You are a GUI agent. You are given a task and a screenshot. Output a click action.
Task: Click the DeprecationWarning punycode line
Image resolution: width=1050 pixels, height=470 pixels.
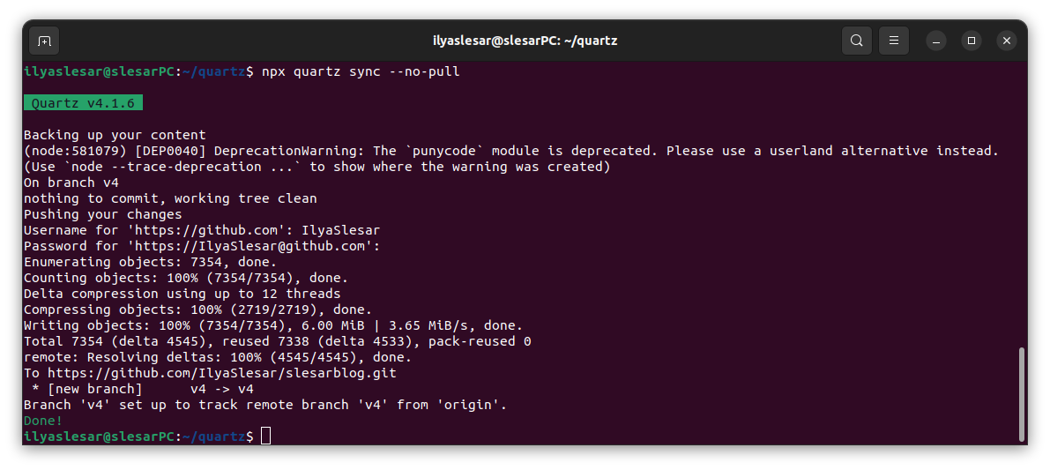(511, 151)
